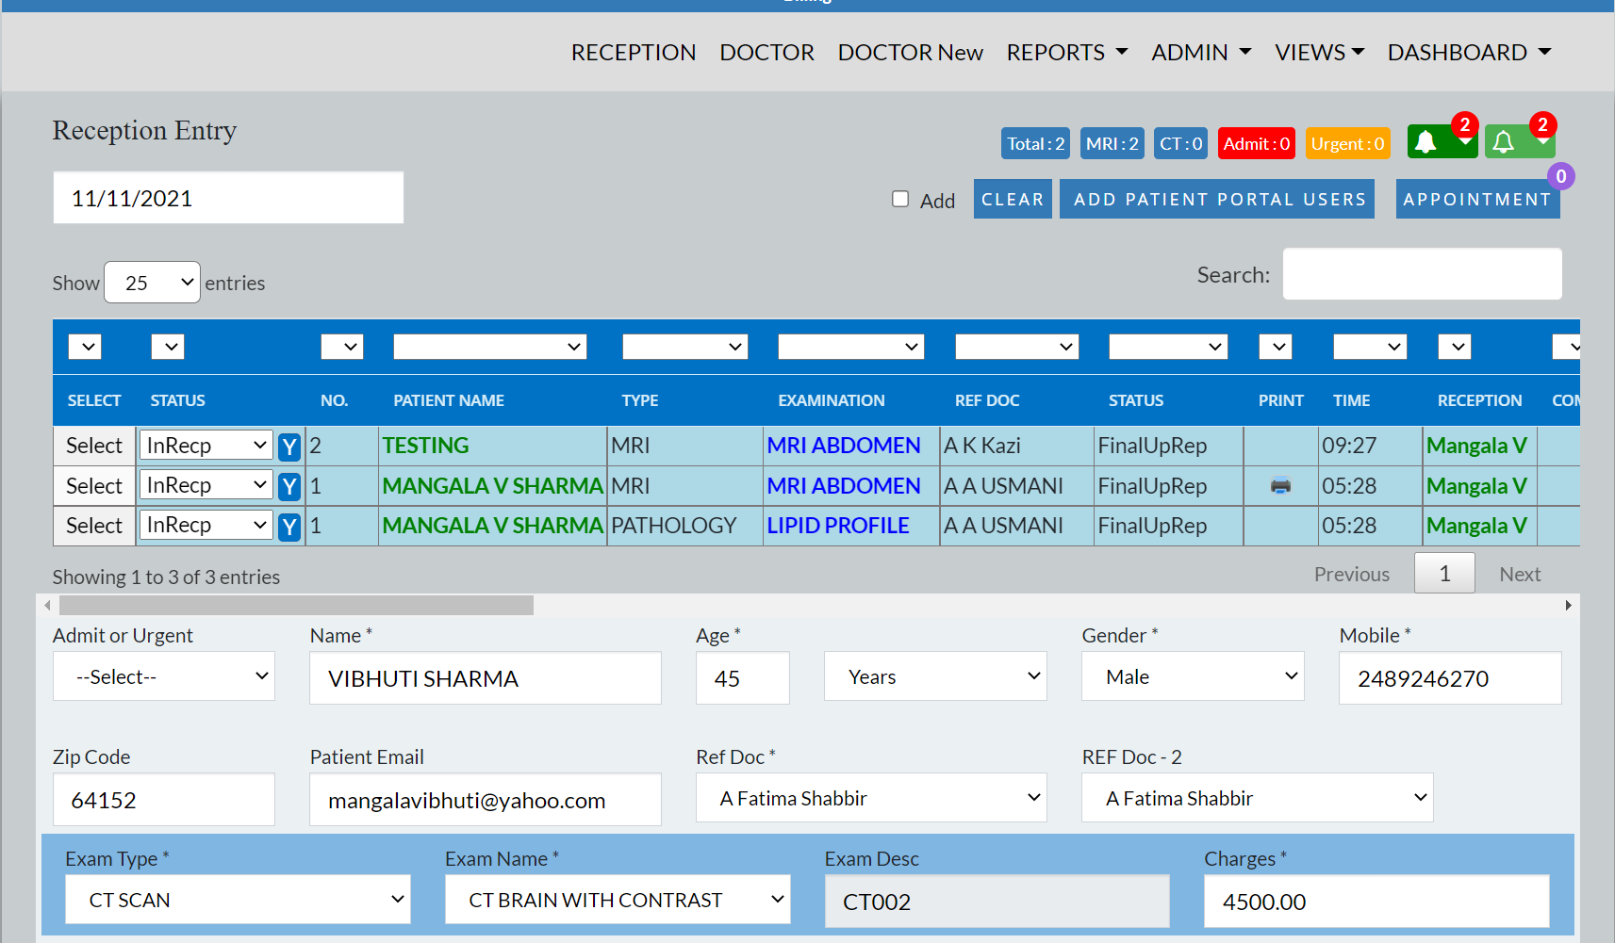Expand the DASHBOARD menu
1615x943 pixels.
click(1470, 53)
